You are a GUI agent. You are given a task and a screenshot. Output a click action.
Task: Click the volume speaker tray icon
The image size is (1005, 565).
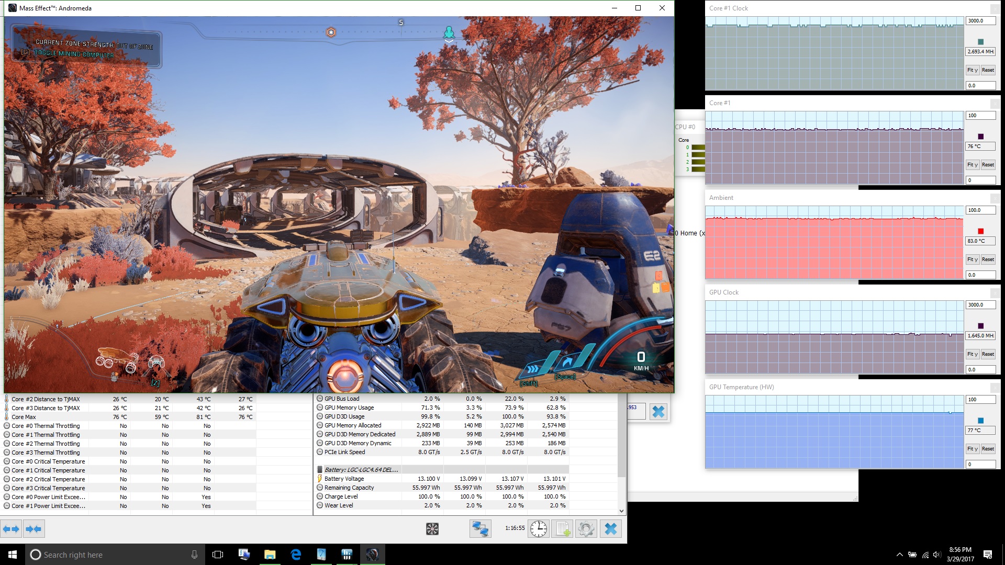(937, 555)
